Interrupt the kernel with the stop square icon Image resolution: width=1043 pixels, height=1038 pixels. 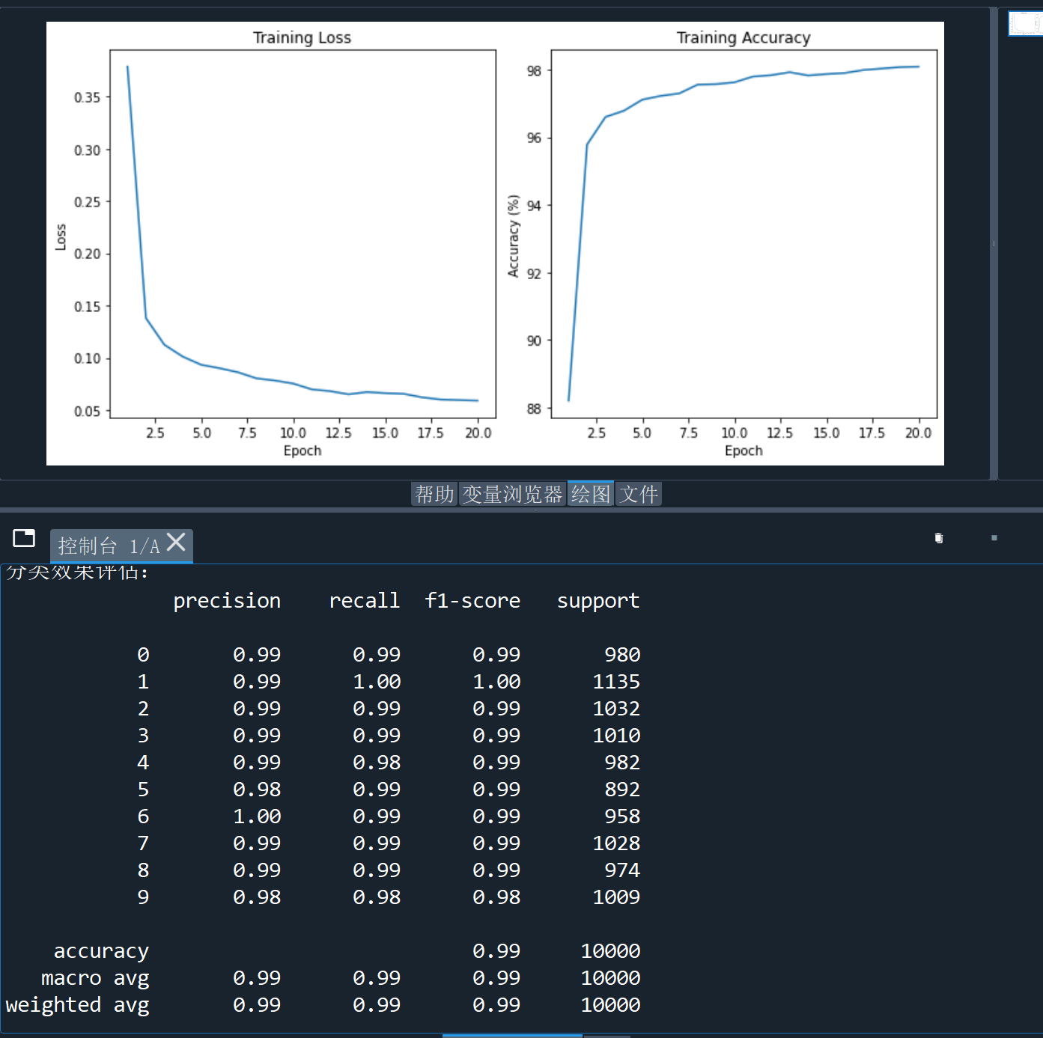coord(994,538)
